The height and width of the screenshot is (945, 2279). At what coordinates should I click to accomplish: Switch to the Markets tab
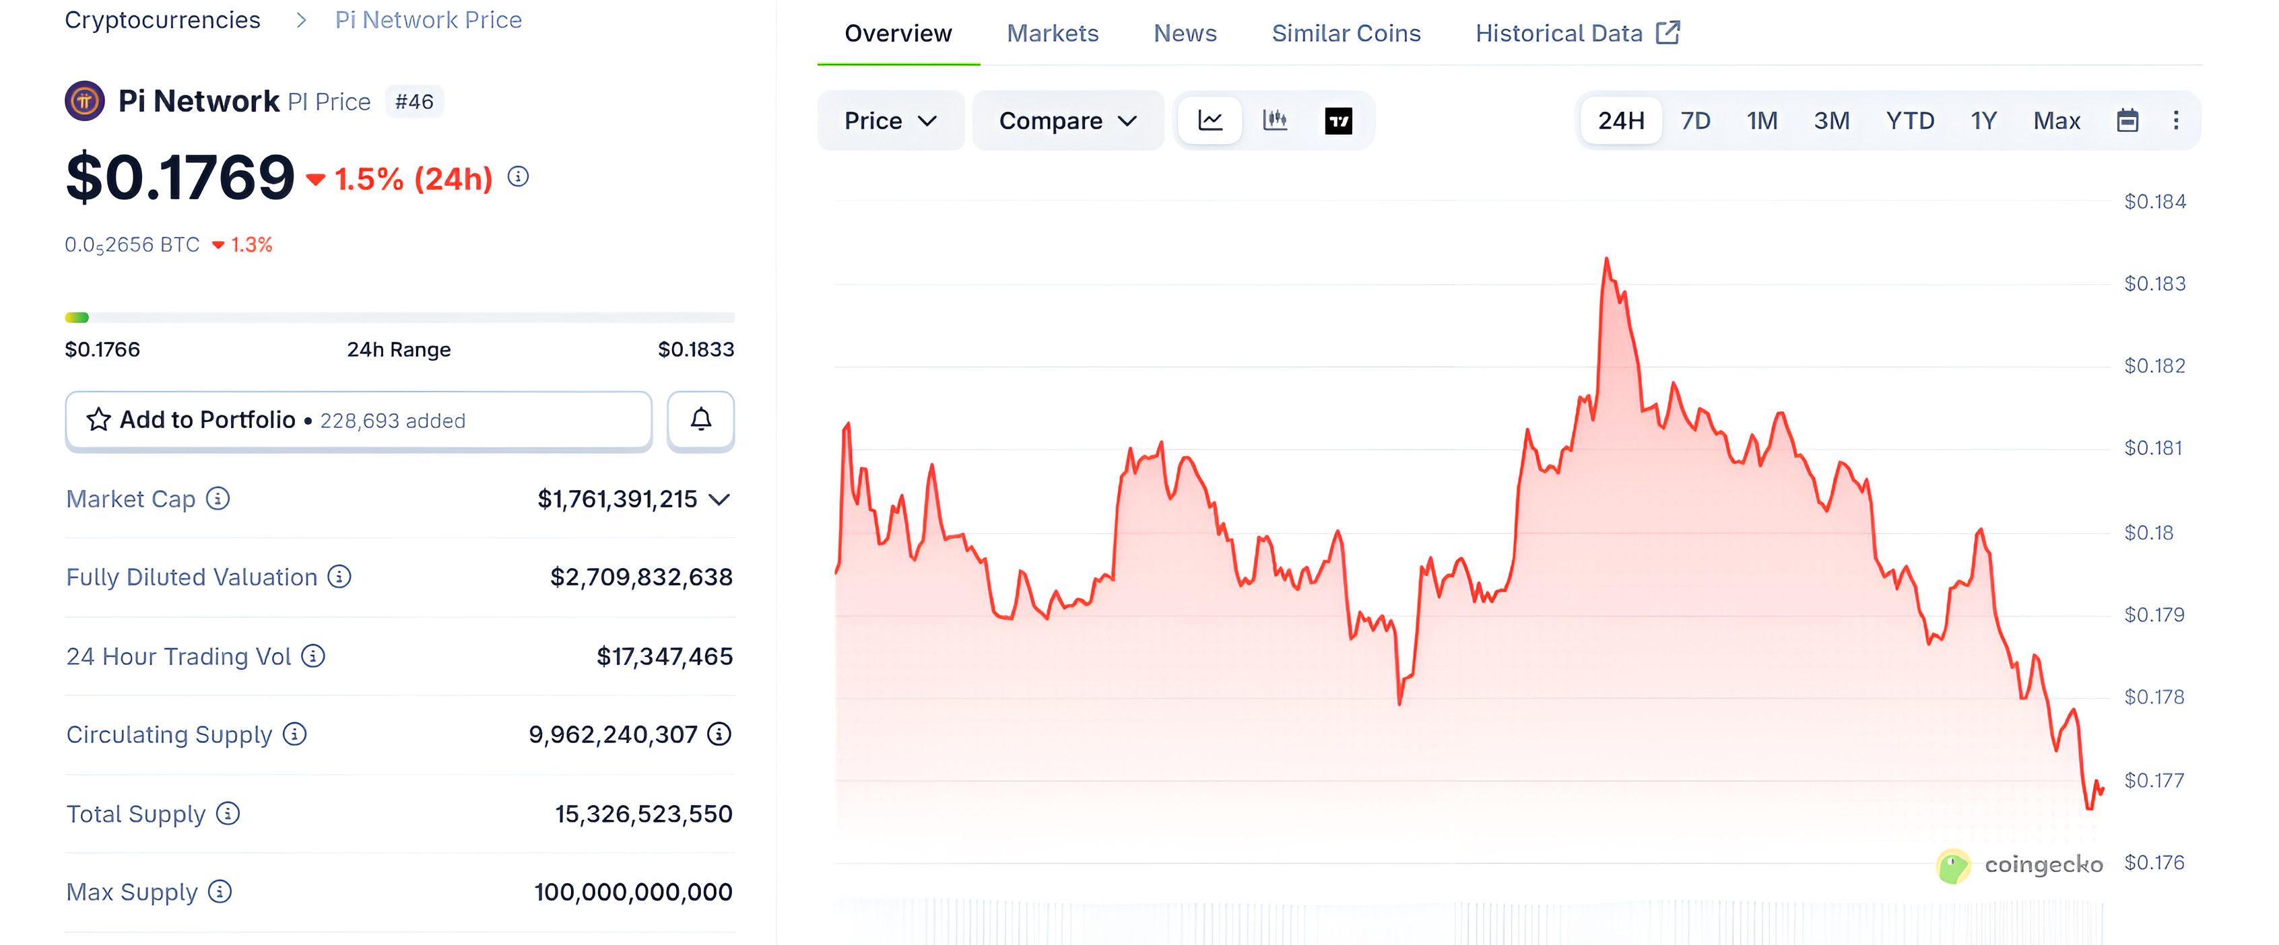pyautogui.click(x=1052, y=33)
